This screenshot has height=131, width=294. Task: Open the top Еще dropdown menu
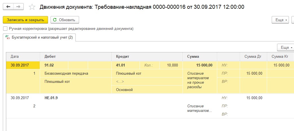(x=280, y=20)
